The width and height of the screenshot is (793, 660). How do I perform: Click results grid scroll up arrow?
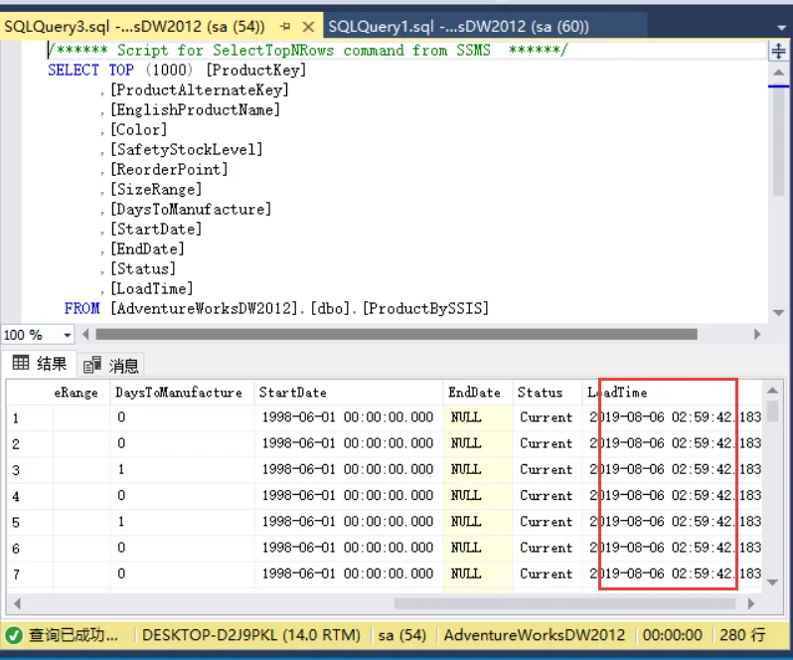click(x=772, y=390)
